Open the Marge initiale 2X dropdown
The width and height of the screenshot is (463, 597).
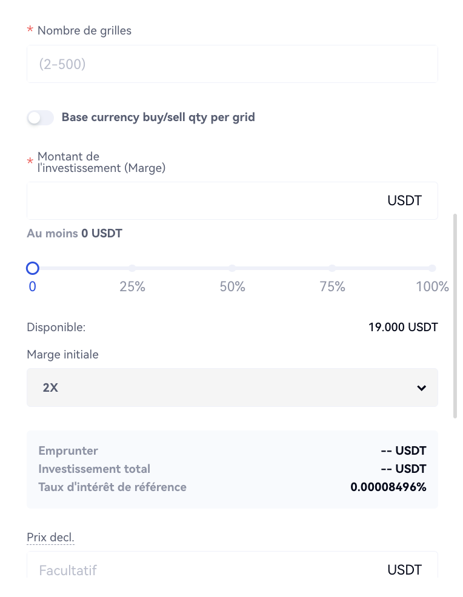pyautogui.click(x=232, y=388)
